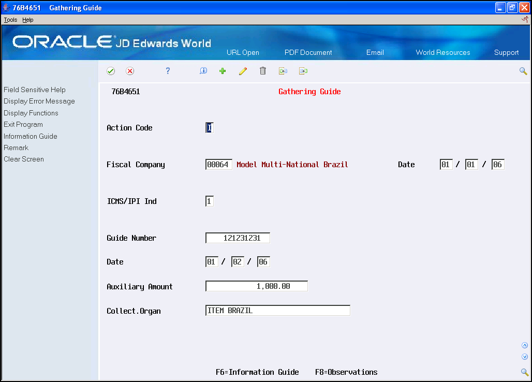
Task: Click the Oracle JD Edwards World logo
Action: 112,42
